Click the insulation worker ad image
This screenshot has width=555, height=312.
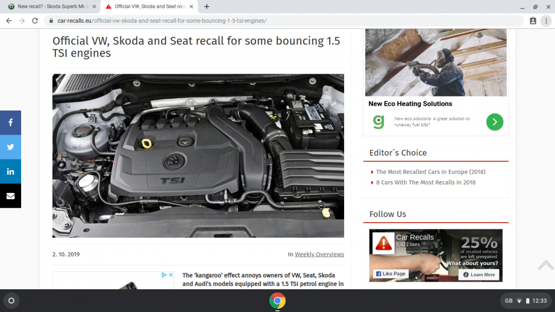(x=436, y=63)
